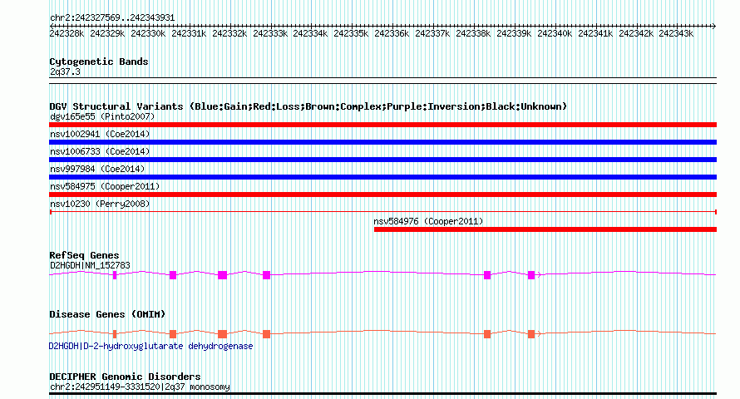
Task: Open the DGV Structural Variants track title
Action: click(308, 106)
